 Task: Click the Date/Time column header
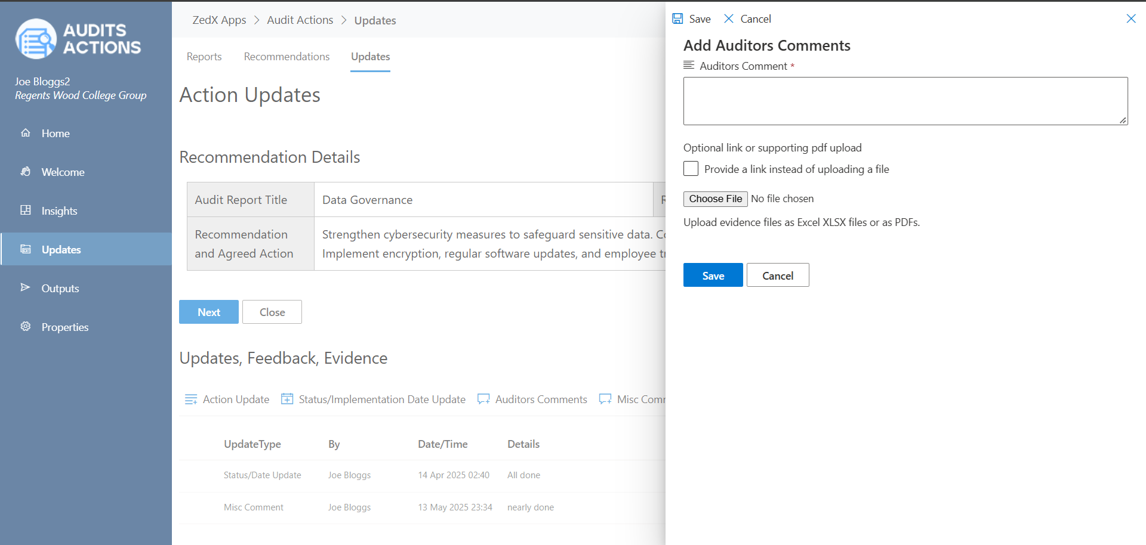[x=443, y=444]
